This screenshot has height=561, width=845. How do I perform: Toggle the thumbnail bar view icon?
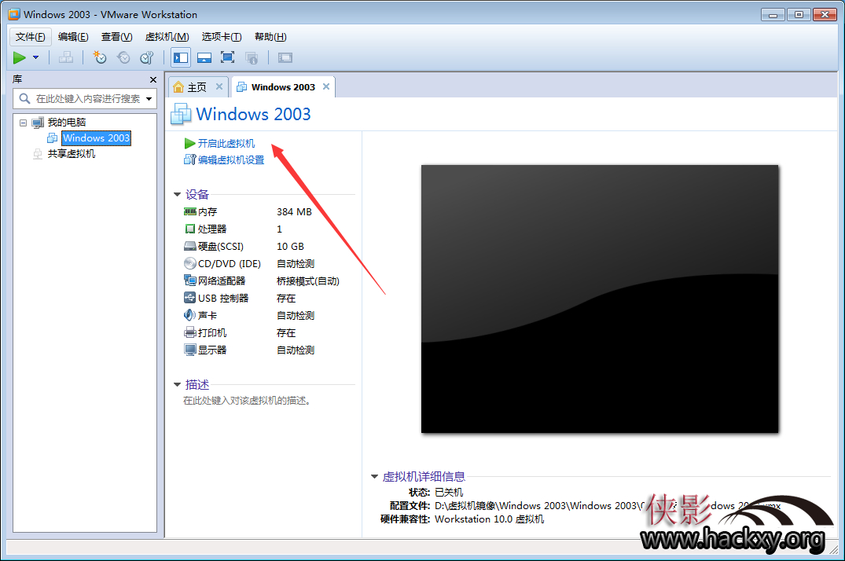click(204, 57)
